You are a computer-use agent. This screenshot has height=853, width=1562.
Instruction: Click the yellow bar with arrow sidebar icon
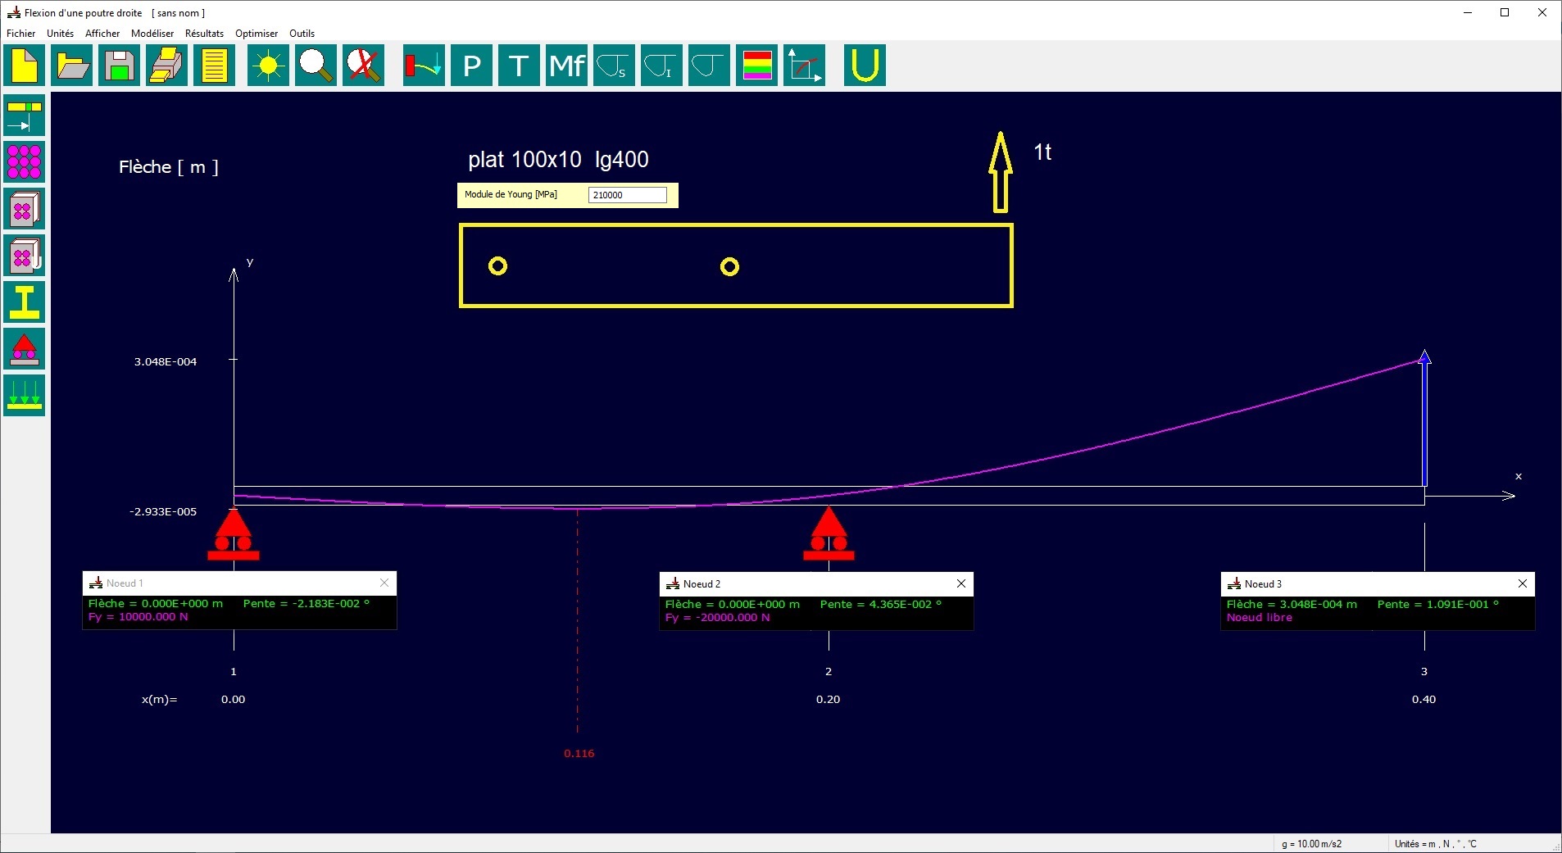tap(25, 116)
